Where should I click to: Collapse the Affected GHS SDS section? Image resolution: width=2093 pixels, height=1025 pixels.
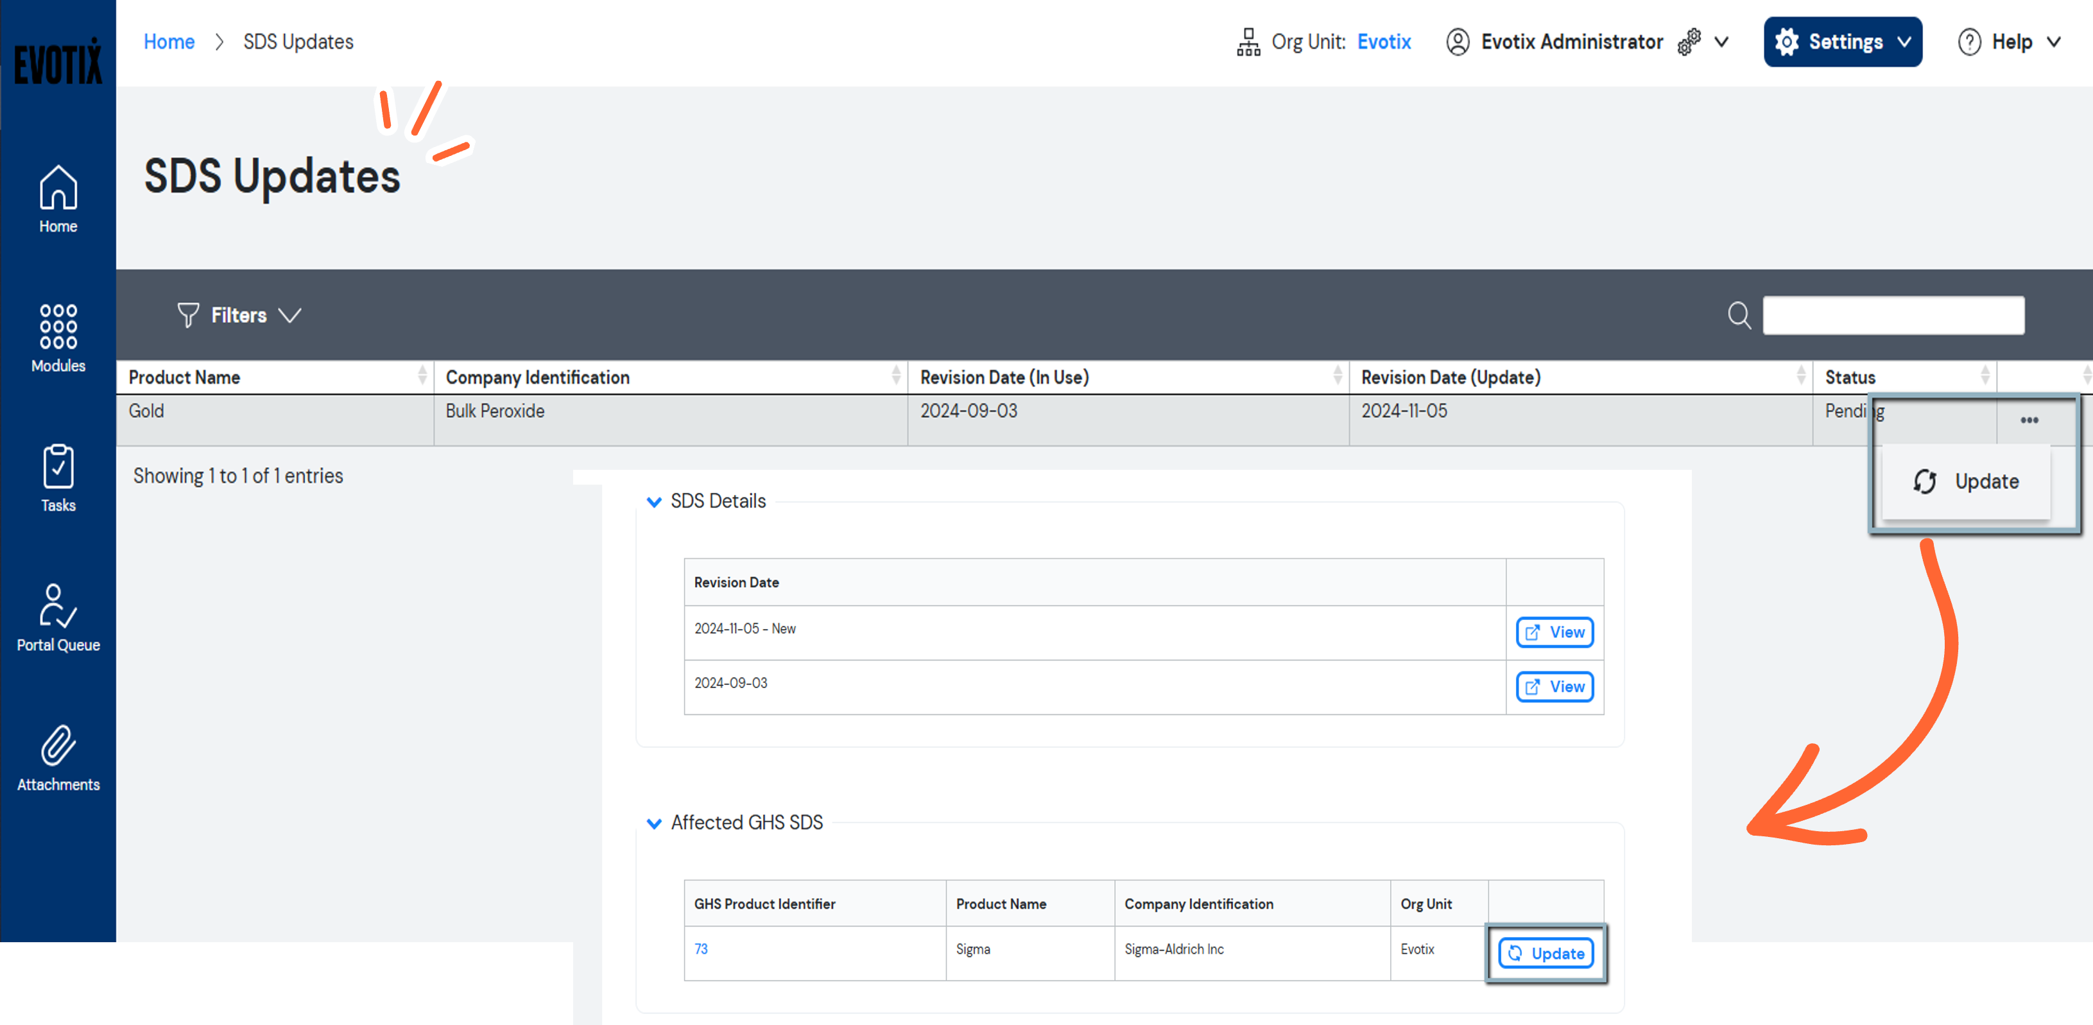(653, 823)
